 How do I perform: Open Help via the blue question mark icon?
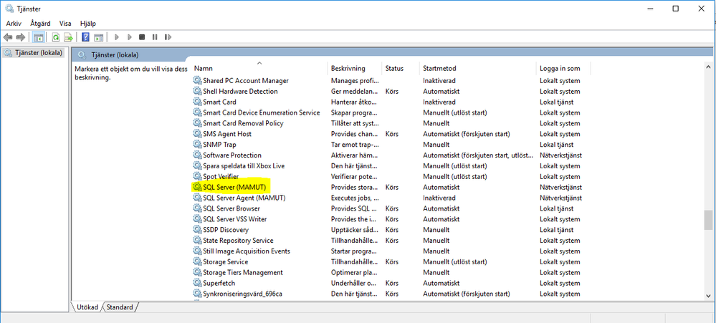(x=85, y=37)
